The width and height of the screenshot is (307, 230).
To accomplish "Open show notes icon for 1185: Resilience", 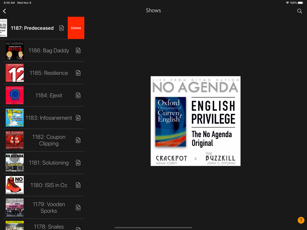I will 78,73.
